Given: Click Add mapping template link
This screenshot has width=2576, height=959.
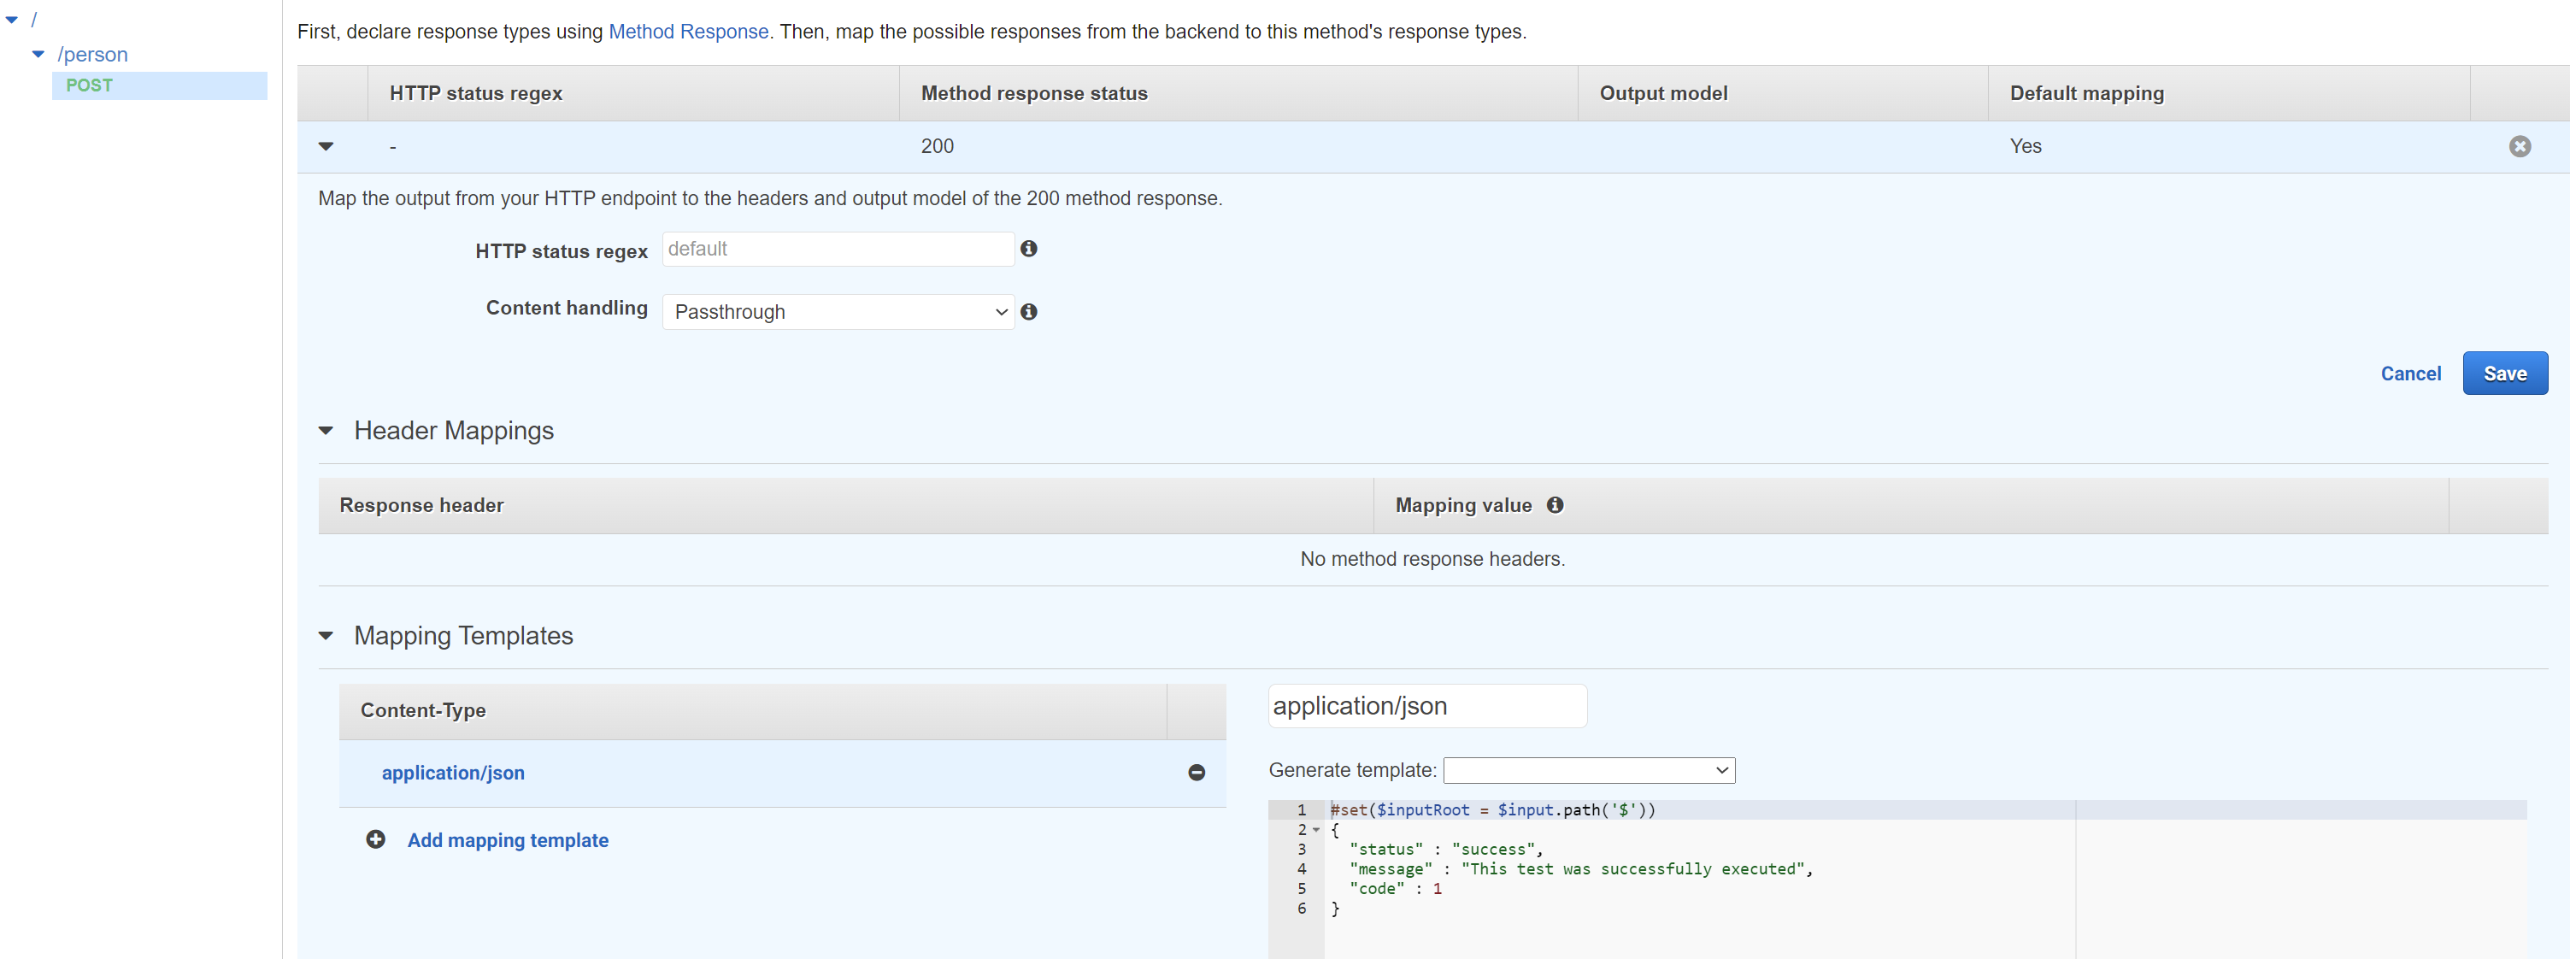Looking at the screenshot, I should pos(509,841).
